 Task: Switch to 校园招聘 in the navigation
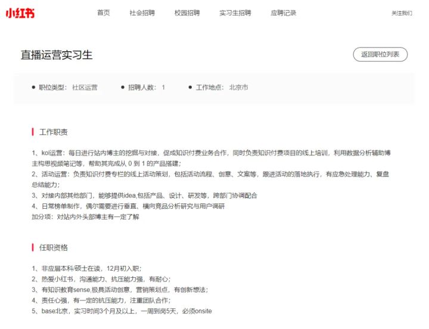click(187, 12)
